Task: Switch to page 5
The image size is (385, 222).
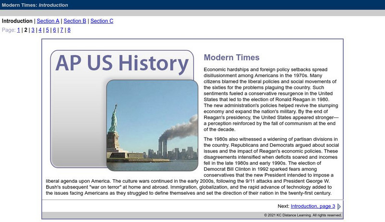Action: point(47,30)
